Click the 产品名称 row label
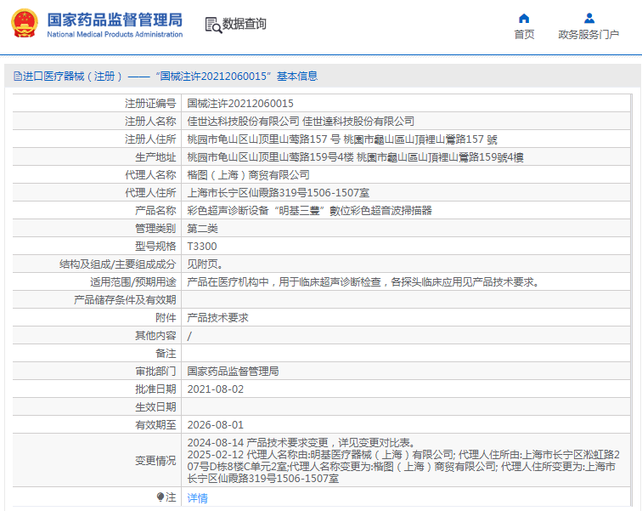Viewport: 642px width, 511px height. (x=155, y=211)
